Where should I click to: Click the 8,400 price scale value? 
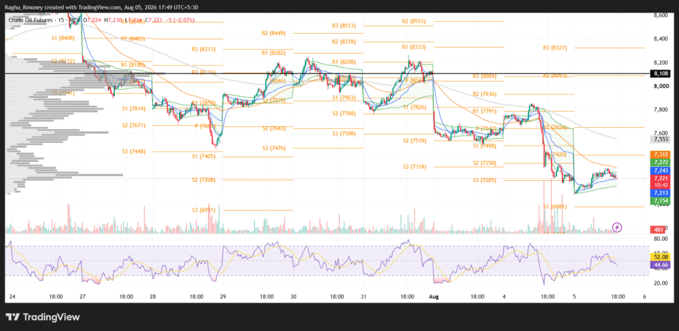661,39
